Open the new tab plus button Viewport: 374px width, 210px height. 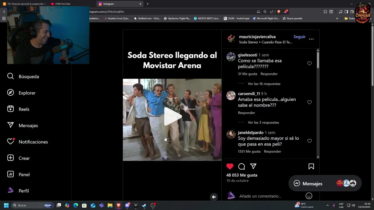tap(148, 4)
